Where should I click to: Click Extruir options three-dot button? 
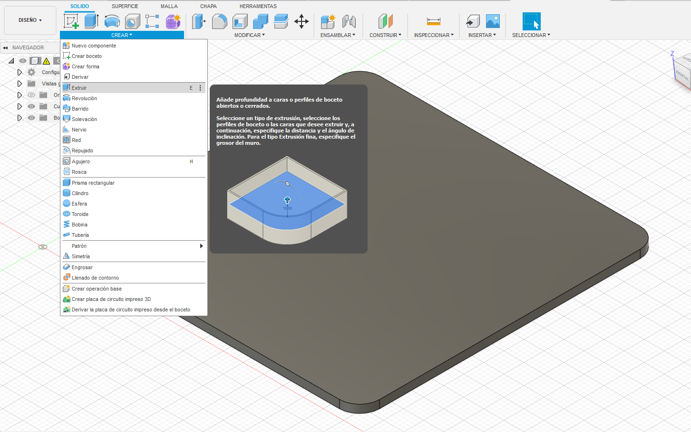pos(200,88)
